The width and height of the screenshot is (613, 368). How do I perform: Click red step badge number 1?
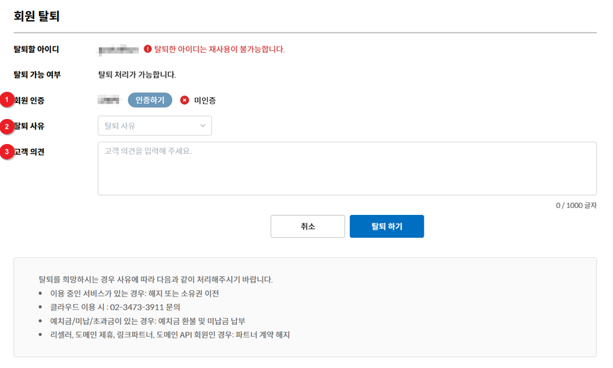point(7,100)
